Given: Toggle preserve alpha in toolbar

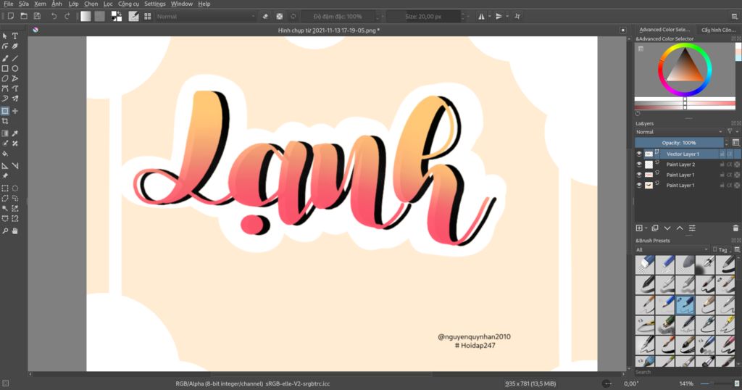Looking at the screenshot, I should tap(280, 16).
